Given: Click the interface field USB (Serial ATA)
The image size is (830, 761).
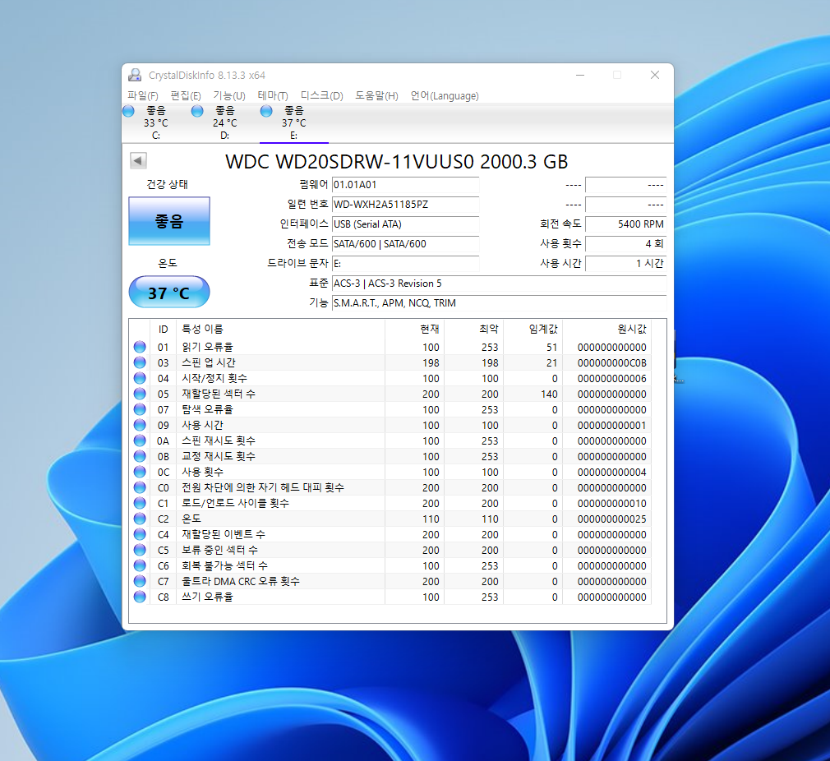Looking at the screenshot, I should coord(405,224).
